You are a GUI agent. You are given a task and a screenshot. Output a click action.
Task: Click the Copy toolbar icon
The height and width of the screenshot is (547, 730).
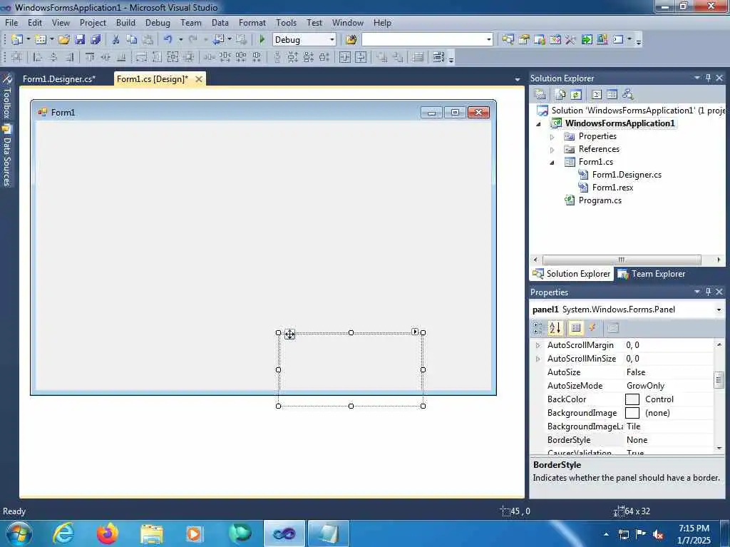coord(132,40)
